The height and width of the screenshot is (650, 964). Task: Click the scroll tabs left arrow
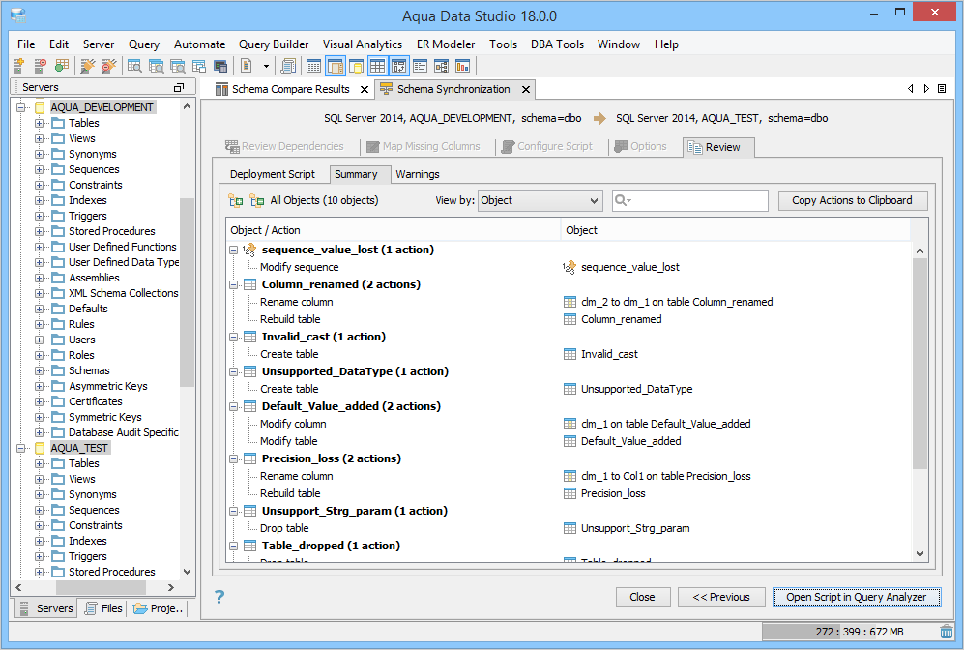click(x=911, y=89)
